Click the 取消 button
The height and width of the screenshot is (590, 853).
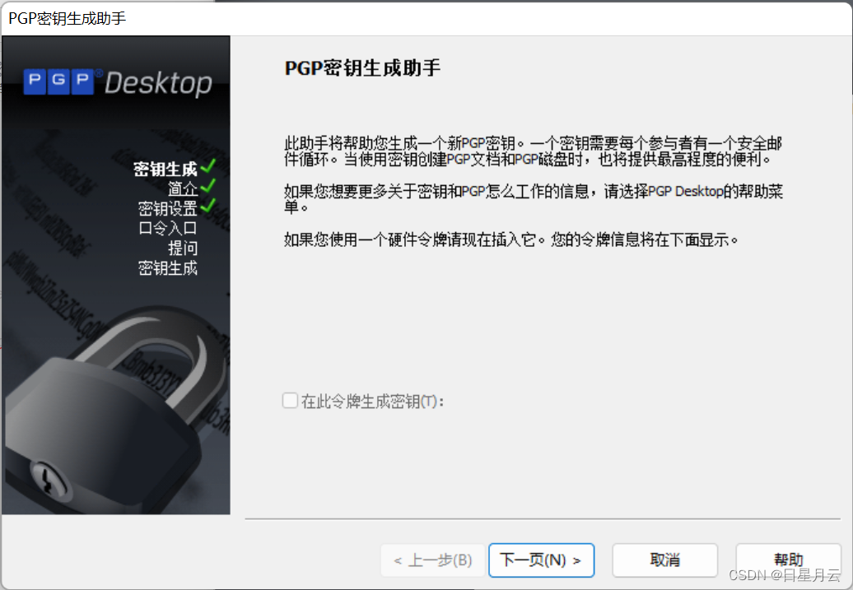pos(664,560)
